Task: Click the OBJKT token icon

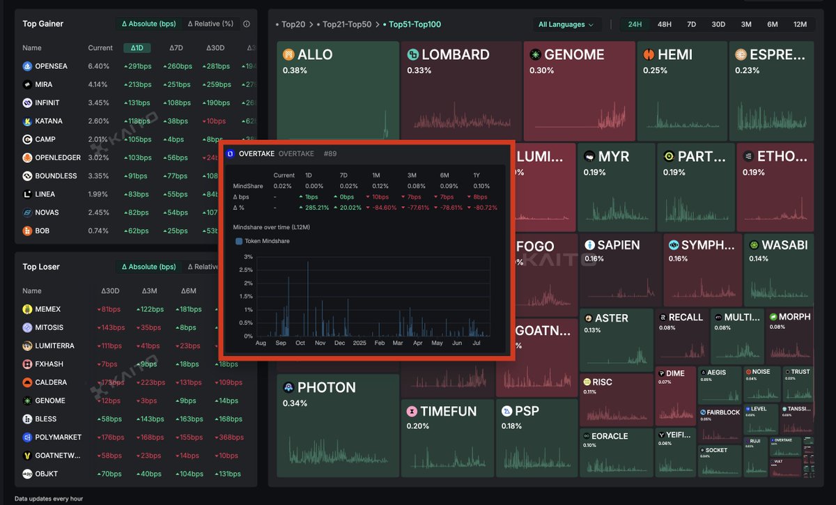Action: (x=27, y=474)
